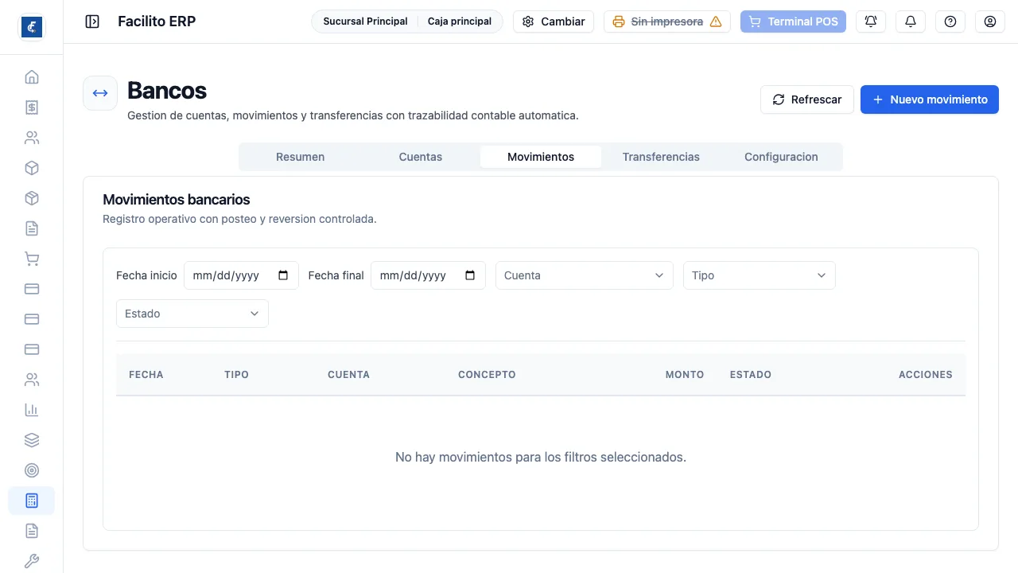Switch to the Transferencias tab
Image resolution: width=1018 pixels, height=573 pixels.
pos(661,157)
